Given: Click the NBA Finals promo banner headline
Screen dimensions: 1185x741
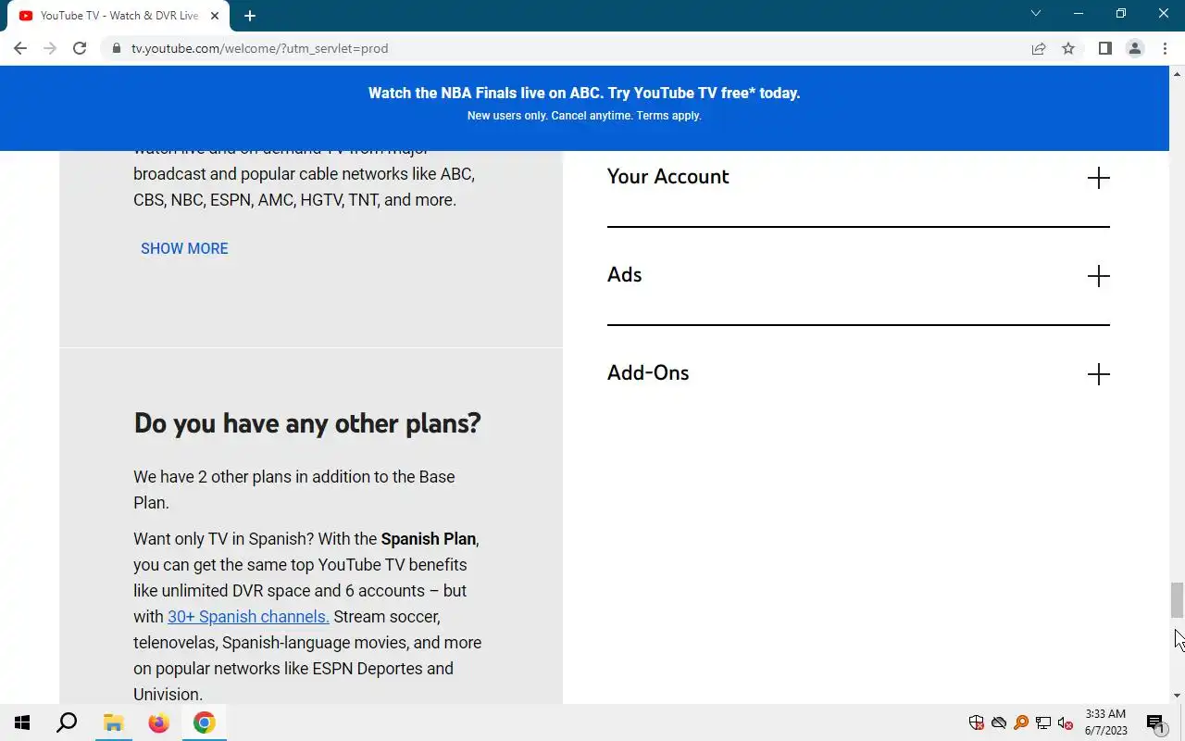Looking at the screenshot, I should point(584,93).
